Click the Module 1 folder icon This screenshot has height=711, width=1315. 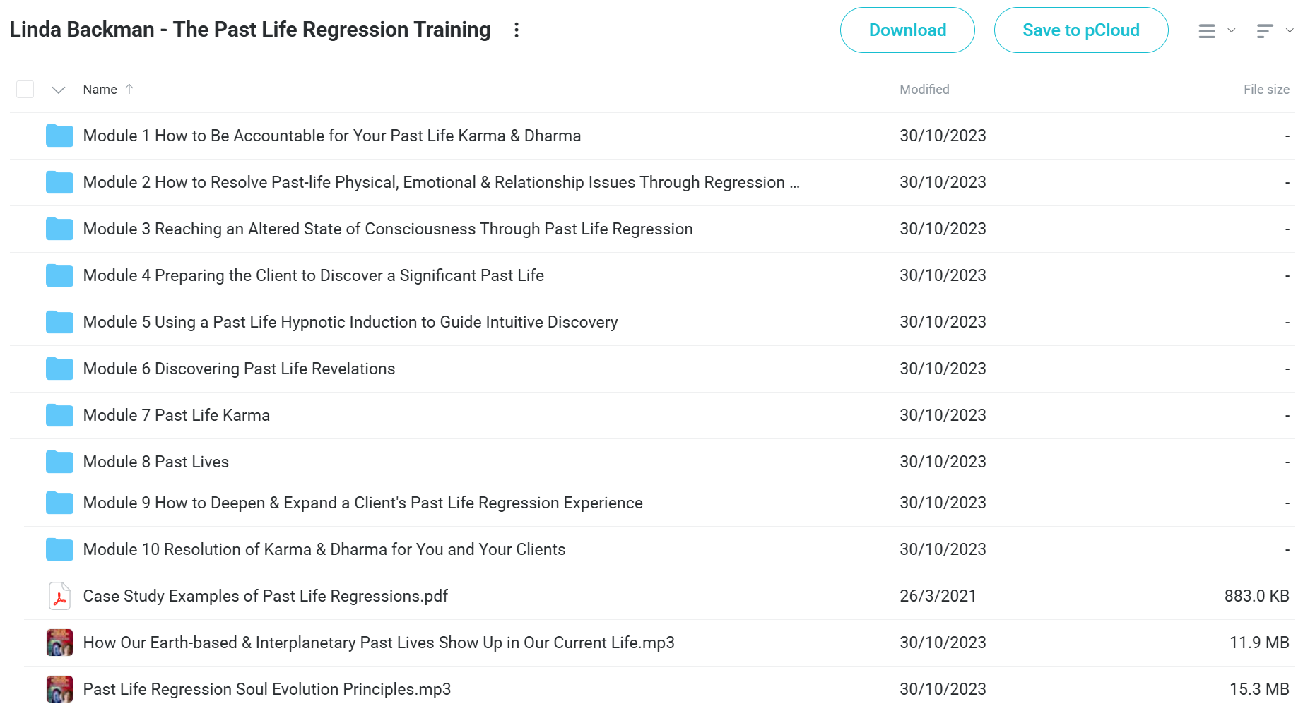click(x=59, y=136)
